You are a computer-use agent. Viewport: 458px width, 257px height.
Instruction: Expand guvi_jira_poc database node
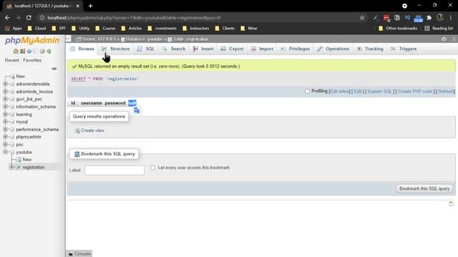[5, 99]
